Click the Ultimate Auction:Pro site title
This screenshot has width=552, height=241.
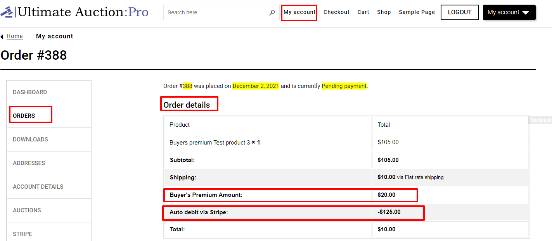click(x=83, y=12)
